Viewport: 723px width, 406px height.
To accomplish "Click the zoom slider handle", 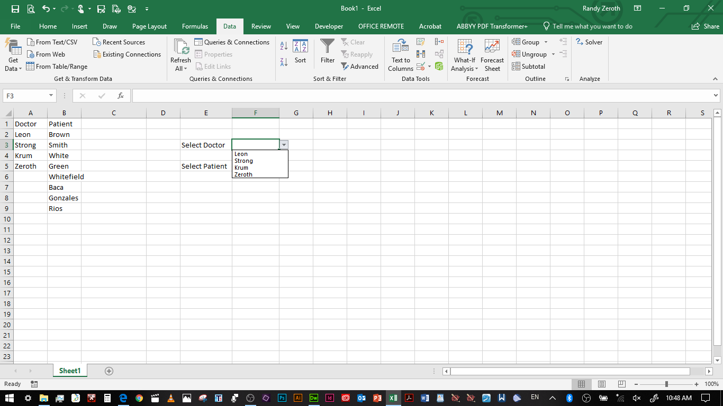I will coord(666,384).
